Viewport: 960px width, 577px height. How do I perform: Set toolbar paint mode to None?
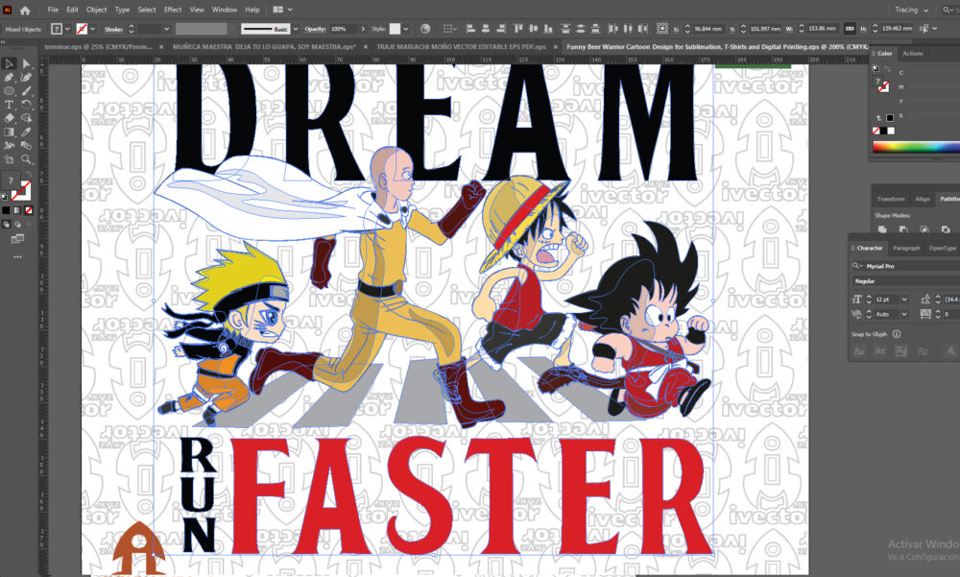click(x=28, y=210)
